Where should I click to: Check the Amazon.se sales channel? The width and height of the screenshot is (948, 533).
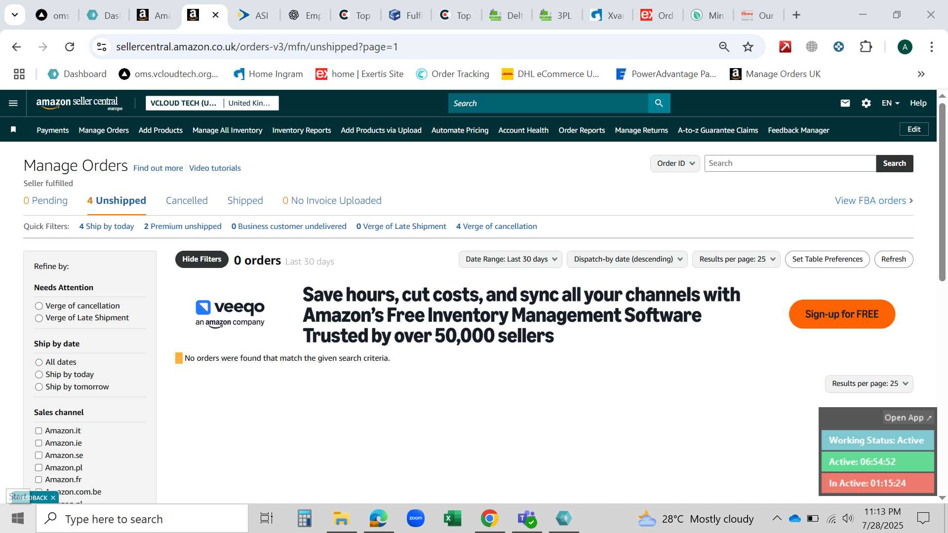(39, 455)
